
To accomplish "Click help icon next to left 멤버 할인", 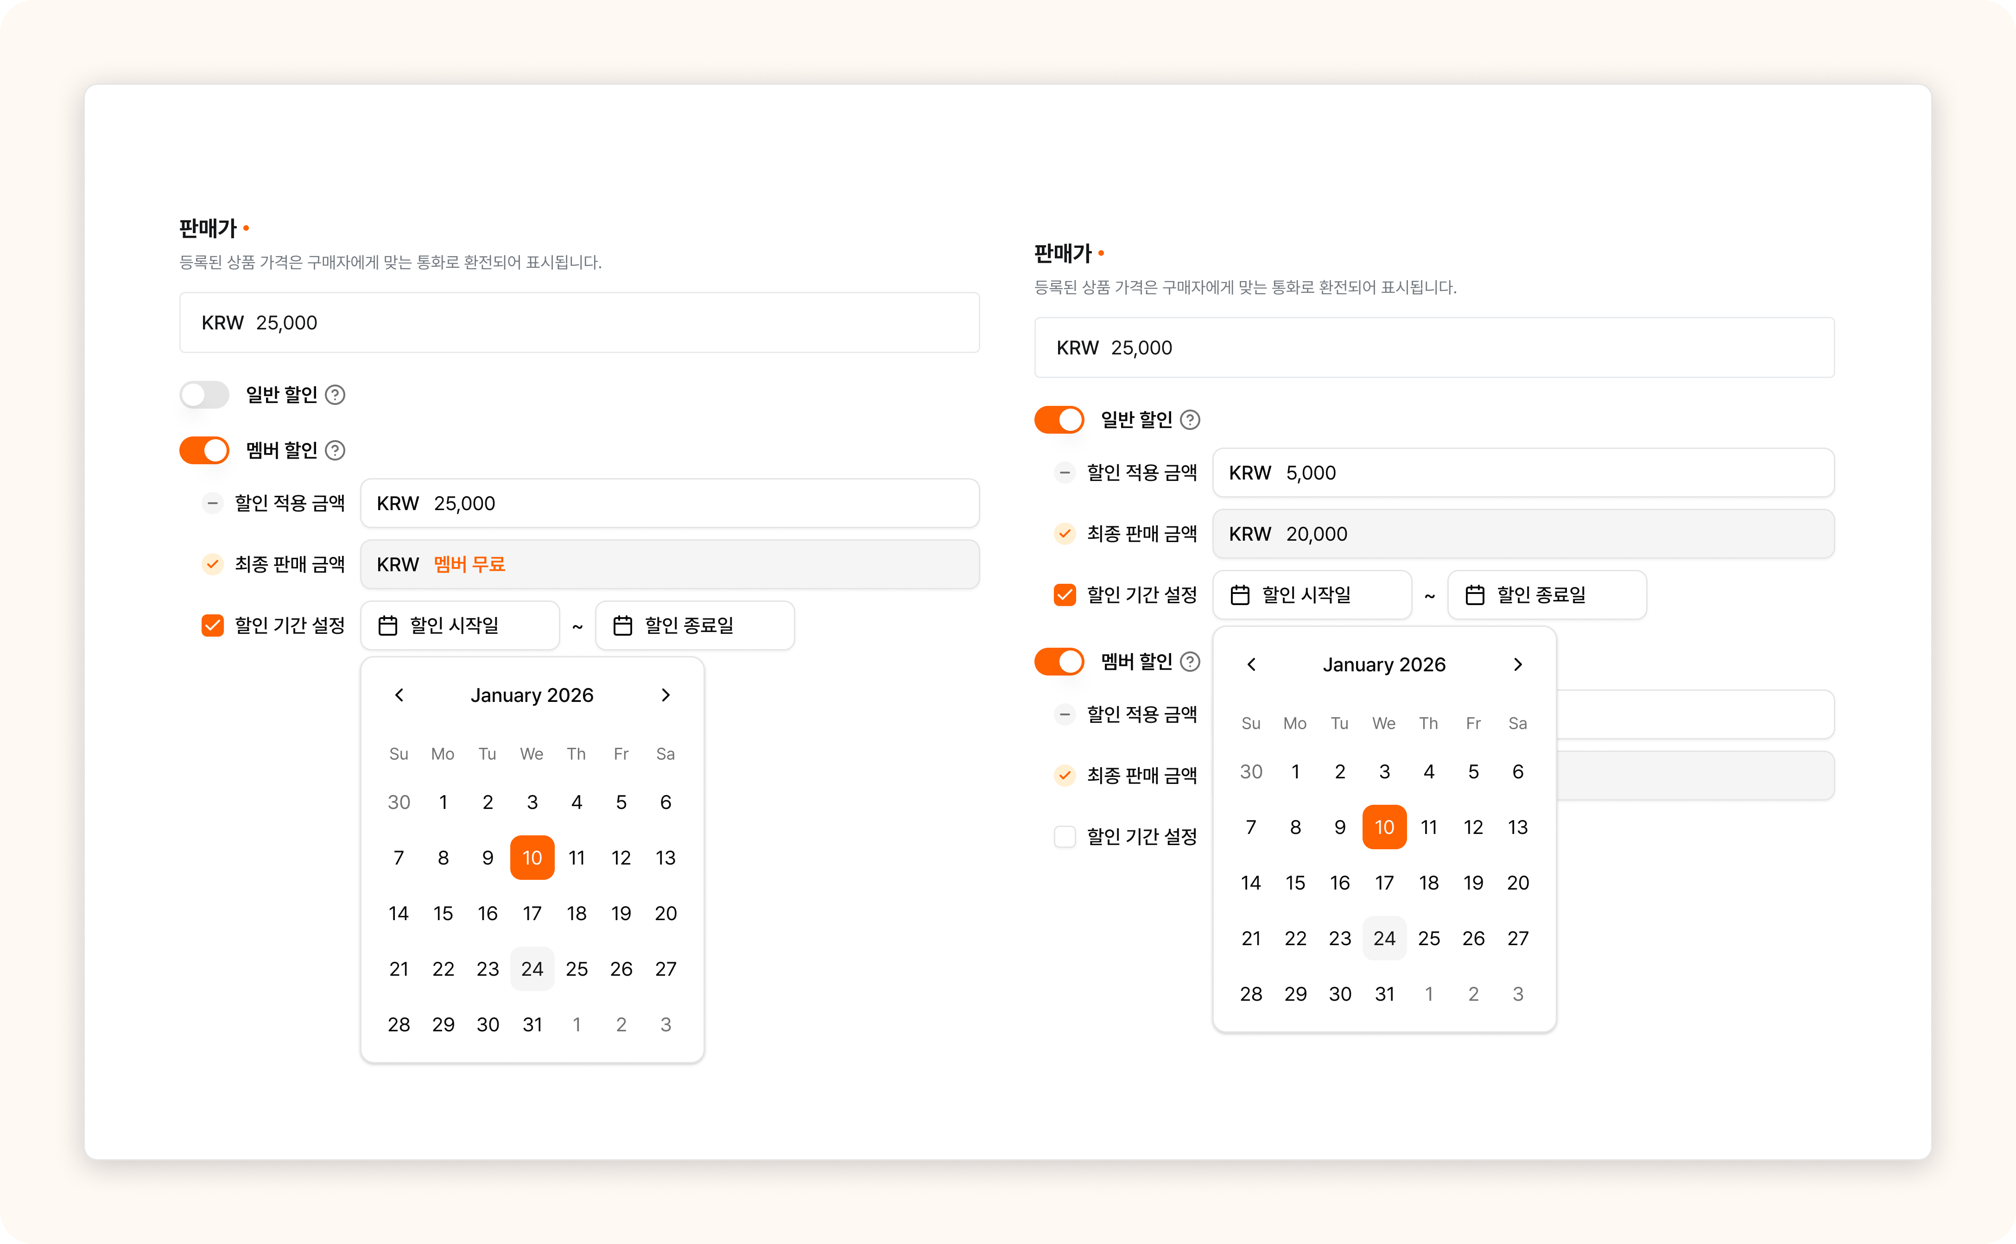I will pos(335,451).
